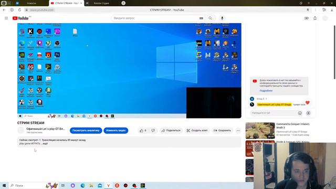The image size is (336, 189).
Task: Open the account avatar menu
Action: click(x=325, y=18)
